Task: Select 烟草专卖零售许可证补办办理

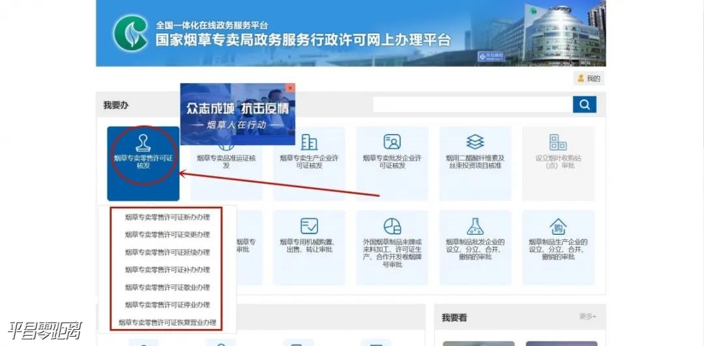Action: 167,270
